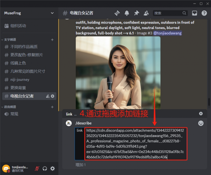Open notification settings bell icon
Viewport: 211px width, 175px height.
(127, 13)
